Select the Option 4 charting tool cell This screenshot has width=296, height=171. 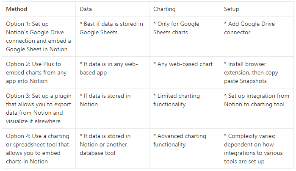(x=39, y=149)
